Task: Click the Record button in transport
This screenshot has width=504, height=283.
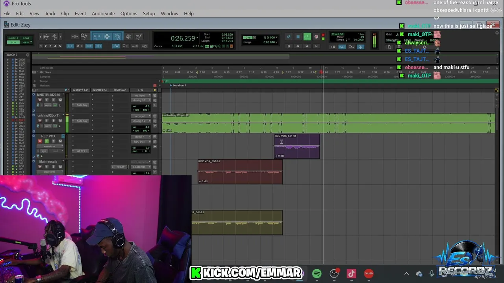Action: point(316,37)
